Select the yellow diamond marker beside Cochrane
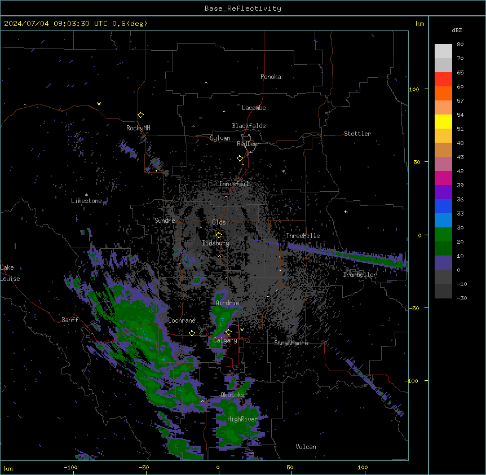This screenshot has height=475, width=486. tap(192, 333)
